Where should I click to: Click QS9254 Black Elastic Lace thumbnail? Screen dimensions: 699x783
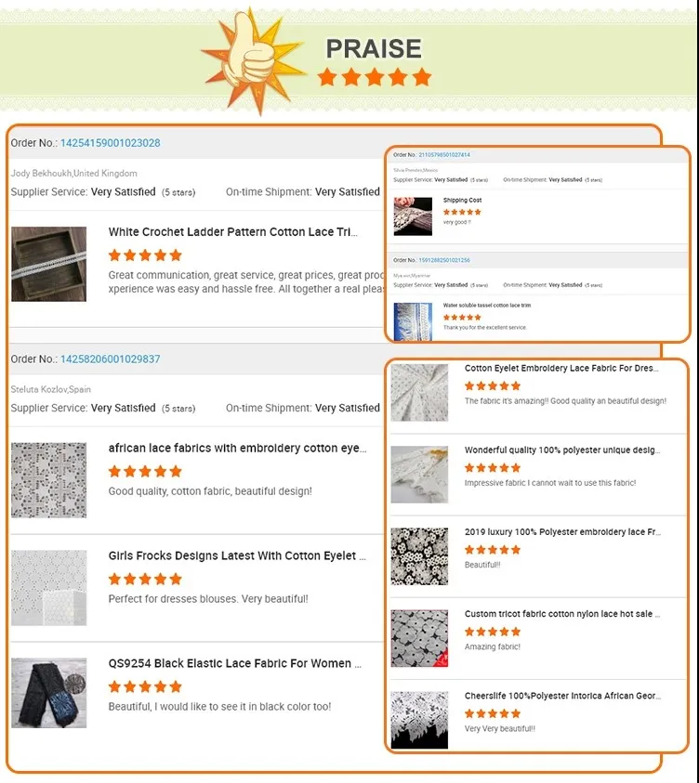point(49,693)
